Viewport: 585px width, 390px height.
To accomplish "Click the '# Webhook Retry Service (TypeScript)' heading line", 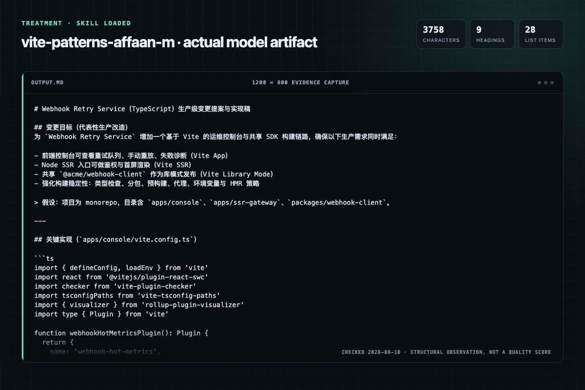I will tap(142, 109).
